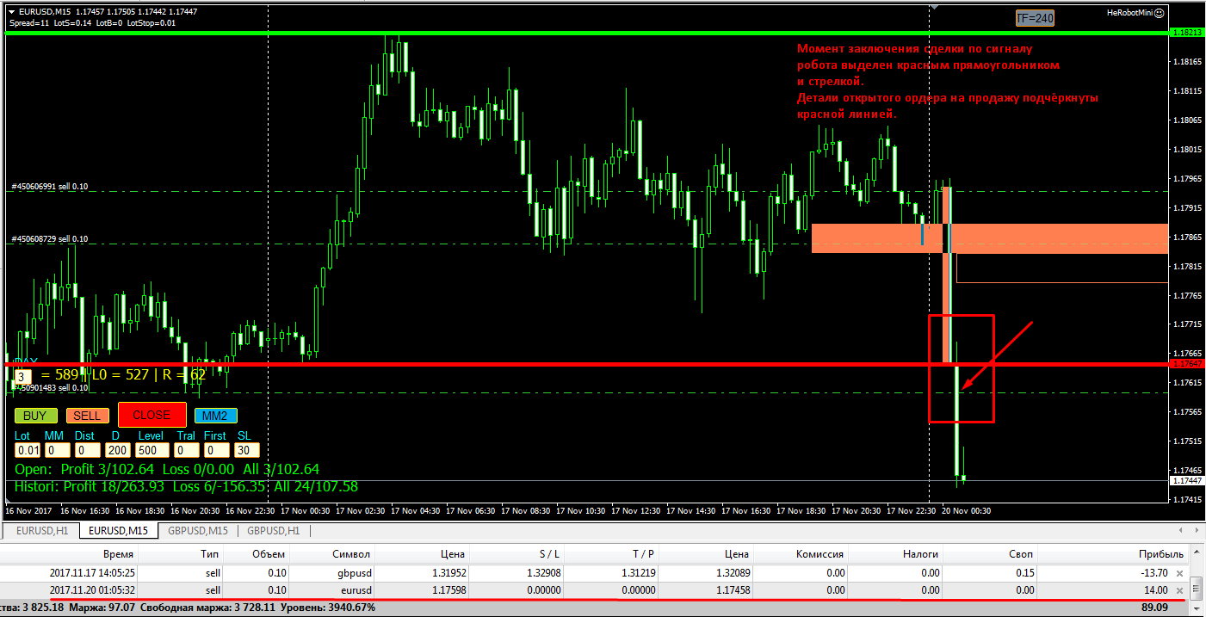Select the EURUSD,M15 chart tab

pyautogui.click(x=118, y=531)
